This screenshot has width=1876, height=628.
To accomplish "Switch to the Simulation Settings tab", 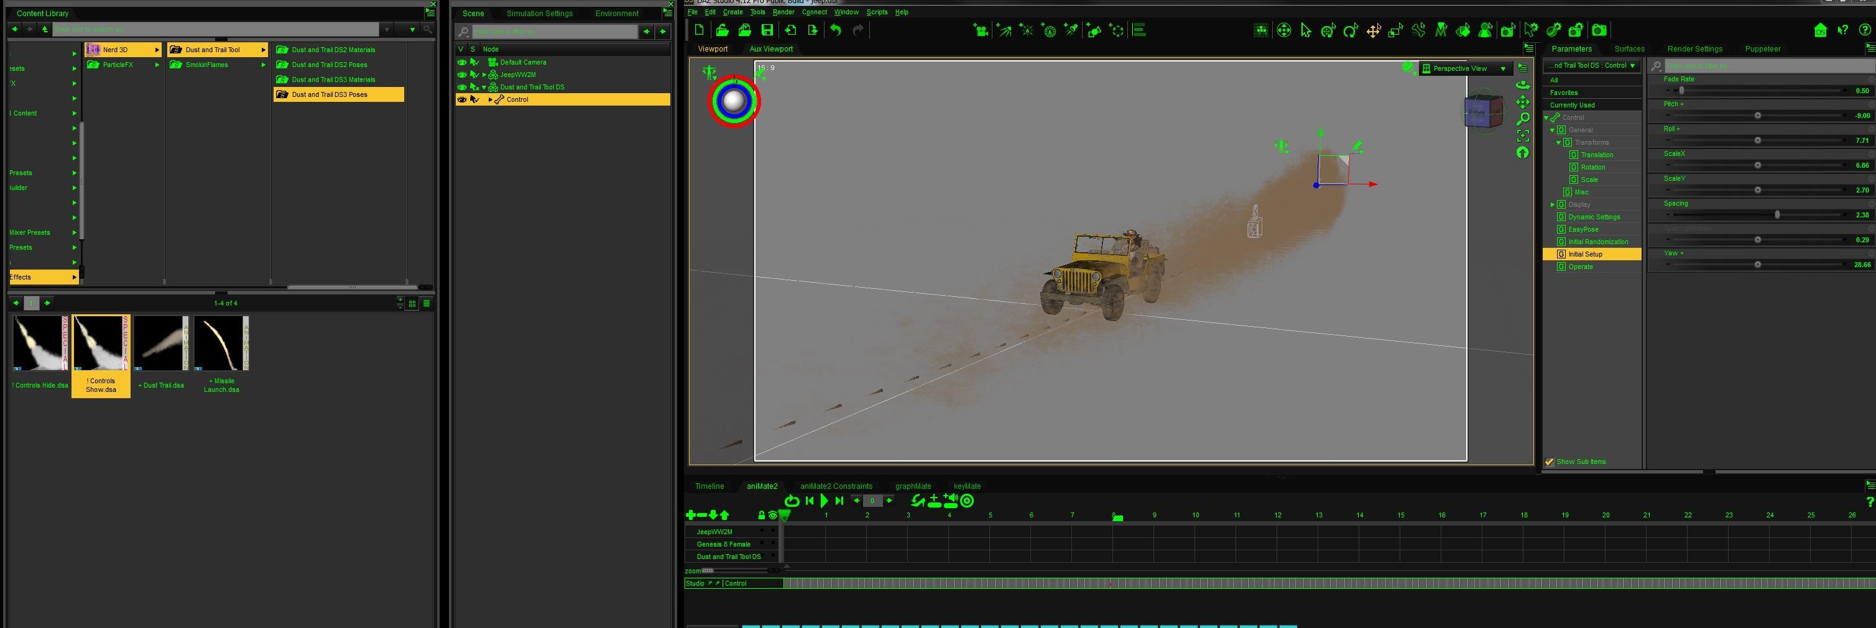I will coord(540,14).
